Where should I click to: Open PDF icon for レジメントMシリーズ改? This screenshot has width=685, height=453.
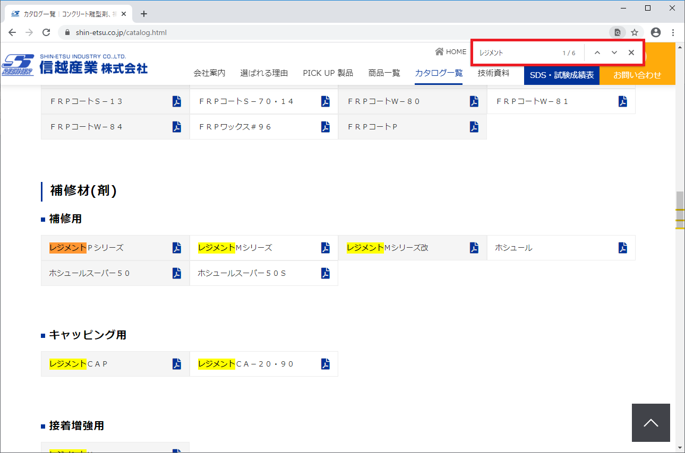coord(474,248)
